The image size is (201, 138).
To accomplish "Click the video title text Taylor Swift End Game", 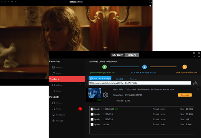I will [149, 89].
